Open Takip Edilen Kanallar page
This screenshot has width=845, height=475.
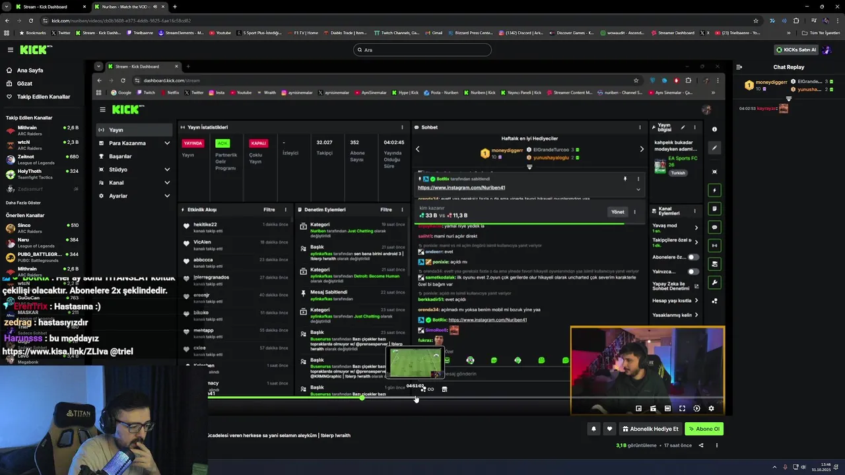pyautogui.click(x=44, y=96)
